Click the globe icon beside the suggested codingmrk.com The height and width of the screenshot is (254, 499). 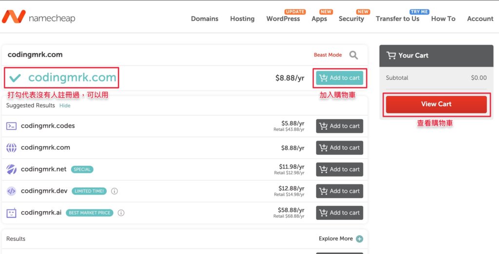coord(12,148)
